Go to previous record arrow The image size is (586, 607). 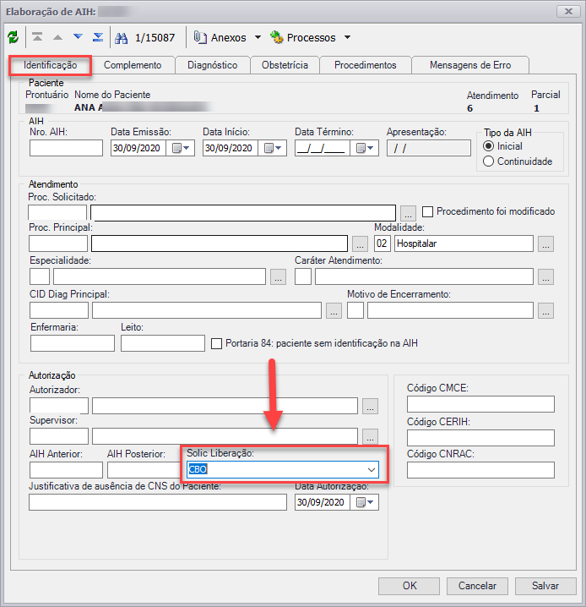point(57,37)
